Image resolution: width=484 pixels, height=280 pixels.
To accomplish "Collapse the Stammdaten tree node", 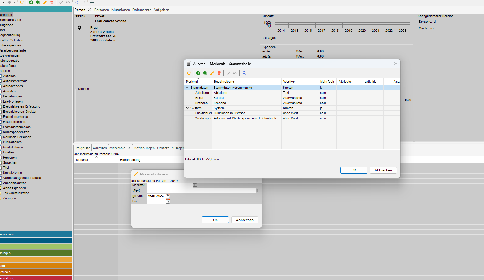I will tap(187, 88).
